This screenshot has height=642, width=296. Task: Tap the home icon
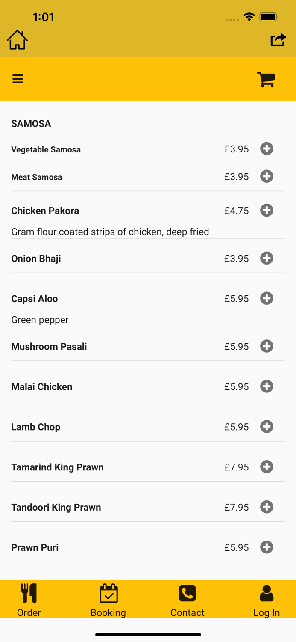pos(18,40)
